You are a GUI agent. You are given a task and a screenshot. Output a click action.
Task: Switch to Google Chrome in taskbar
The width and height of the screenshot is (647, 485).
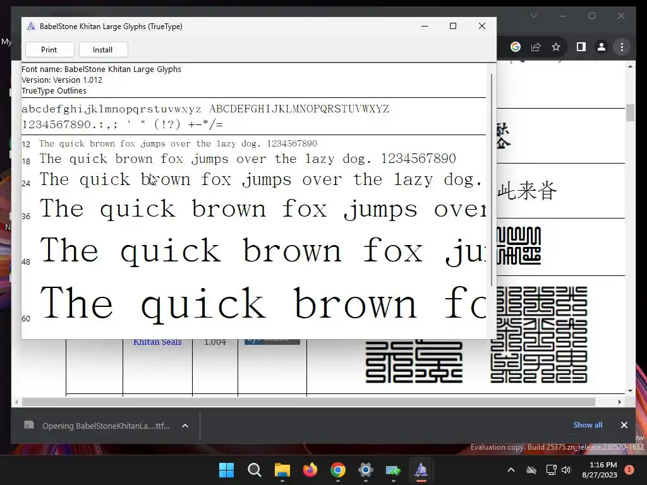338,470
